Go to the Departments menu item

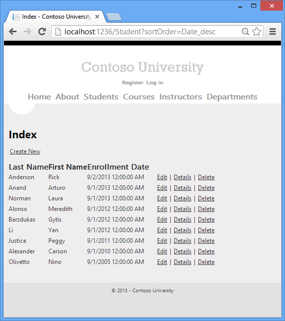[x=232, y=97]
